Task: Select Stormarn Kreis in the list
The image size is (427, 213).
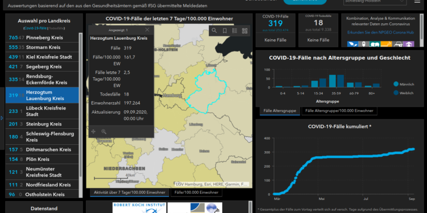Action: 42,47
